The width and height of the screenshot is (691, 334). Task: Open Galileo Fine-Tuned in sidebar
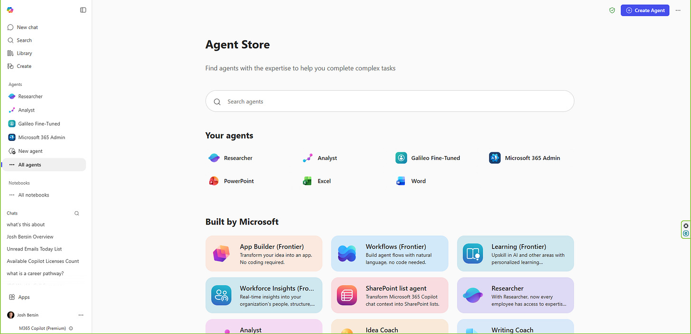pos(34,124)
